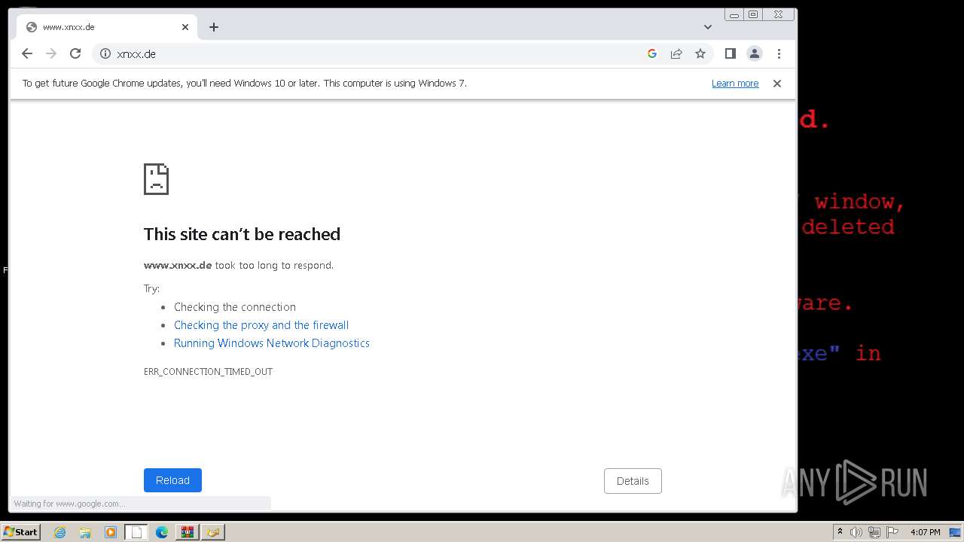Click 'Checking the connection' suggestion text
This screenshot has width=964, height=542.
[235, 307]
